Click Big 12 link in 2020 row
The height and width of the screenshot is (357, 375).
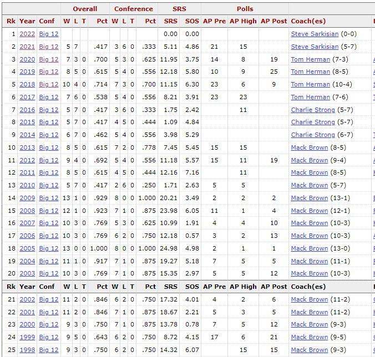(x=48, y=59)
